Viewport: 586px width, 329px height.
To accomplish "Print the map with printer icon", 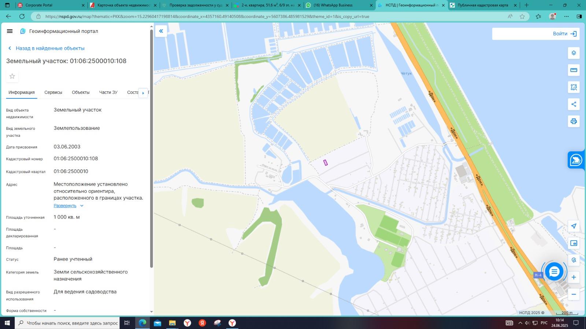I will tap(574, 121).
